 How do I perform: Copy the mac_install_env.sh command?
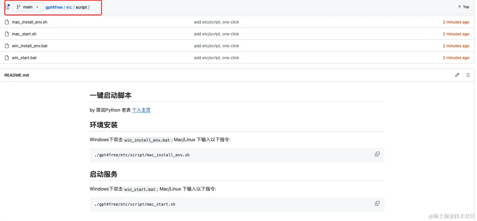point(377,154)
